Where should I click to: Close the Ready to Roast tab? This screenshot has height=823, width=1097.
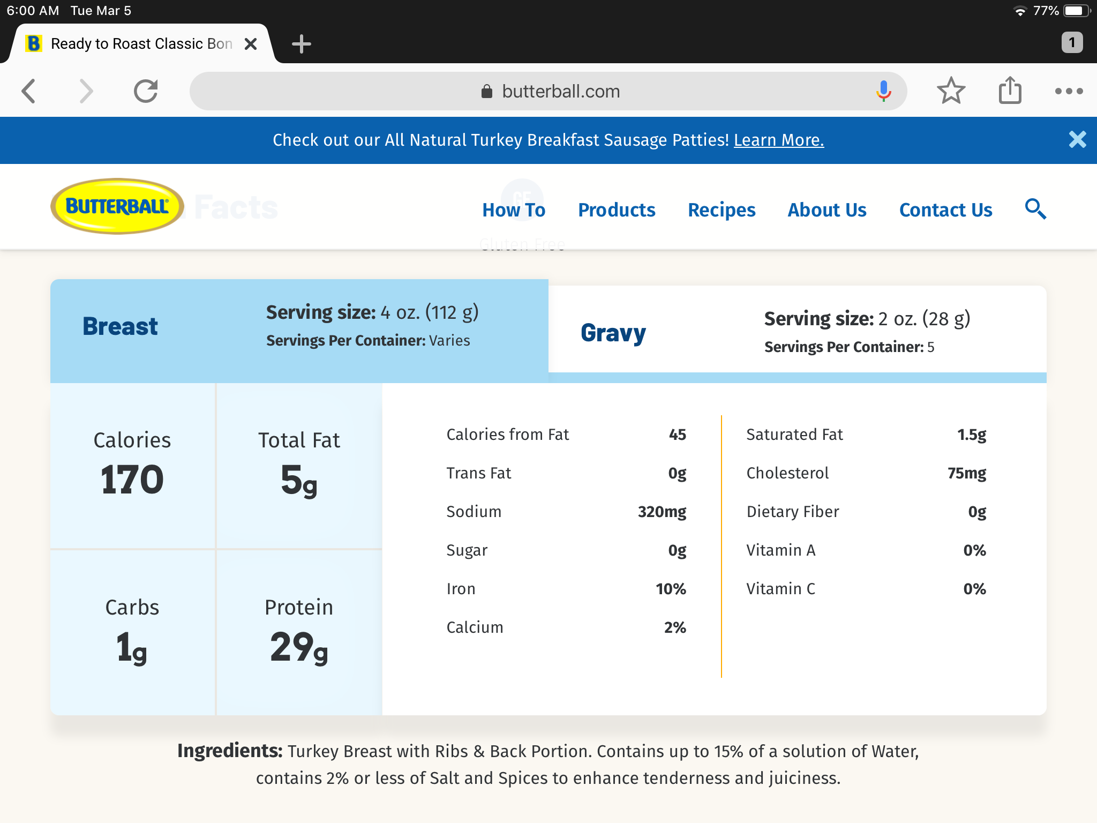(x=250, y=44)
